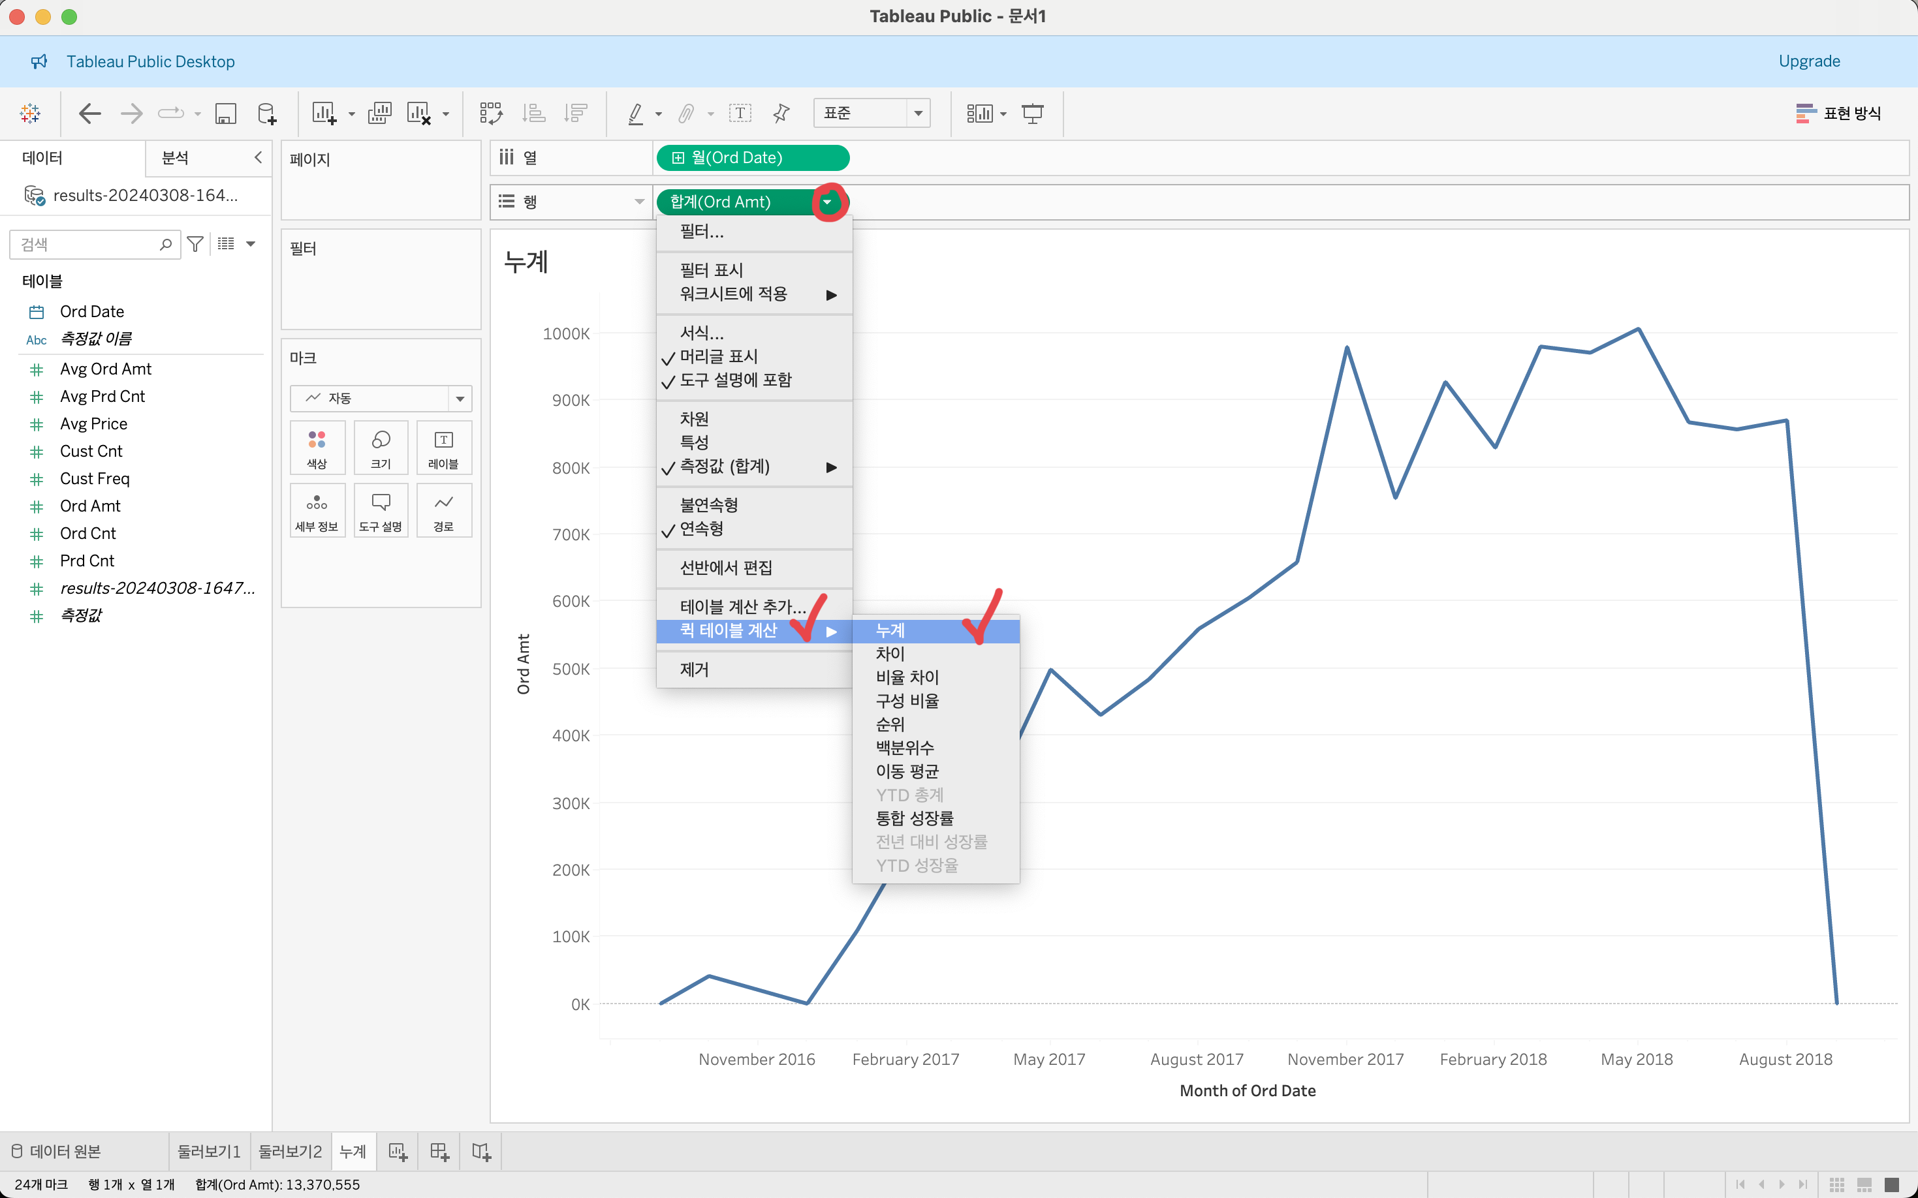Click the Label (레이블) marks card
The image size is (1918, 1198).
pyautogui.click(x=443, y=447)
